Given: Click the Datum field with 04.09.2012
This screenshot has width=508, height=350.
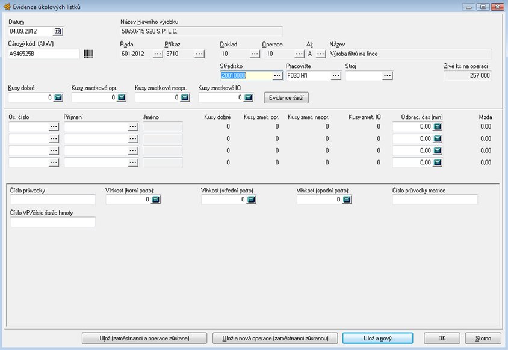Looking at the screenshot, I should tap(31, 31).
